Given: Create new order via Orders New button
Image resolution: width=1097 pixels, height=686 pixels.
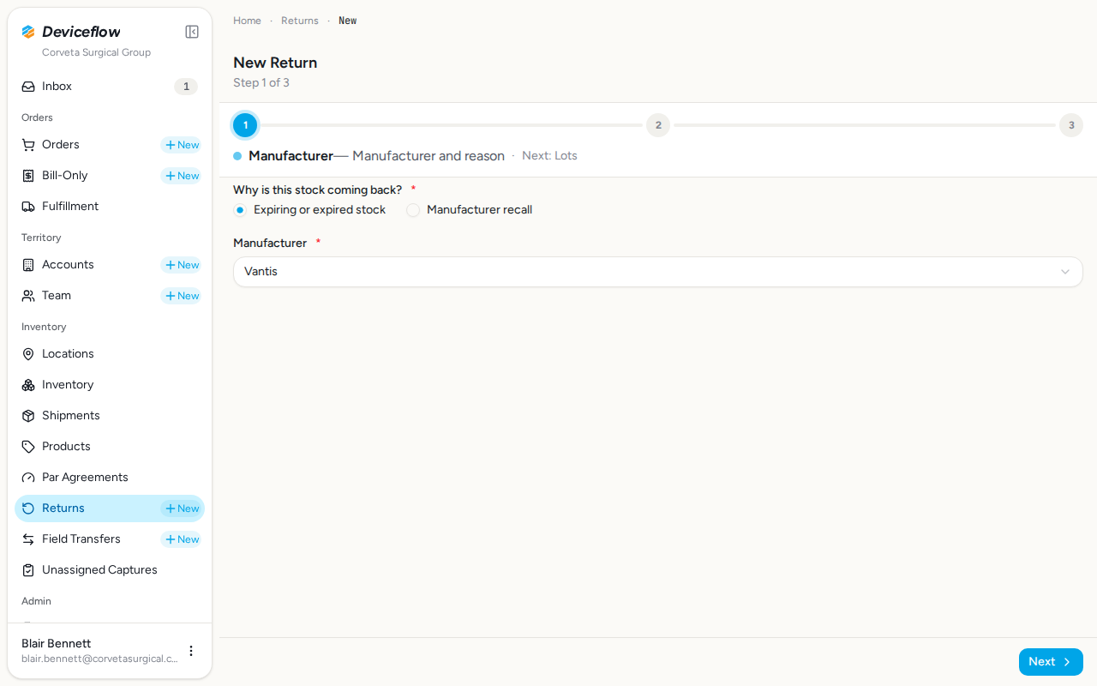Looking at the screenshot, I should [182, 145].
